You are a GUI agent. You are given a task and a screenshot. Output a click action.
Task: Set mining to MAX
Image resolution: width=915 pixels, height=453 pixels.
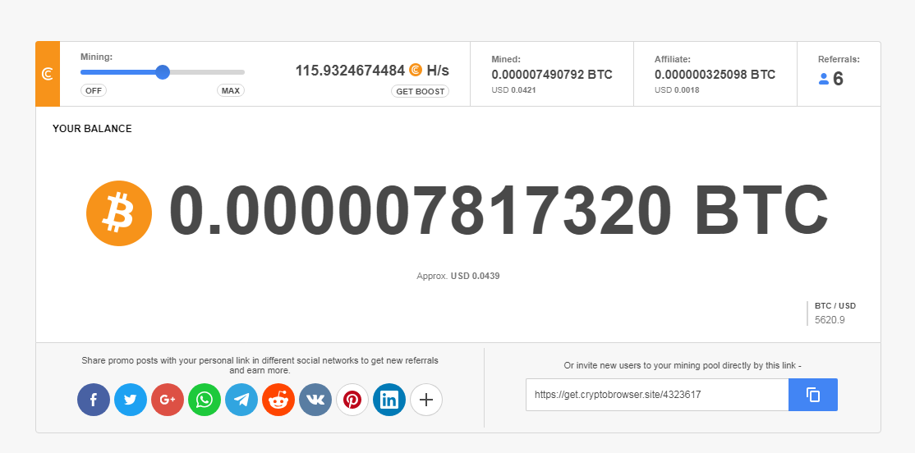(231, 91)
